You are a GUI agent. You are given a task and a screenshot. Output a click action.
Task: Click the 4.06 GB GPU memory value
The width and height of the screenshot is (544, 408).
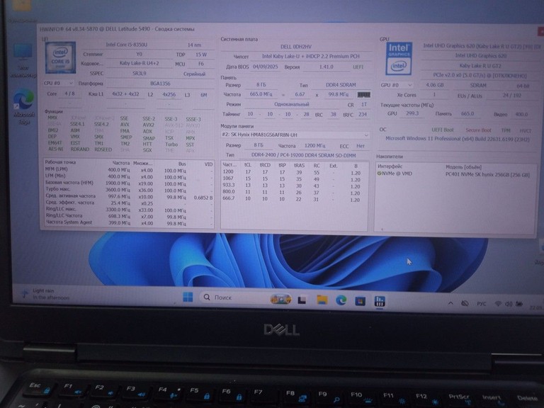(x=435, y=85)
